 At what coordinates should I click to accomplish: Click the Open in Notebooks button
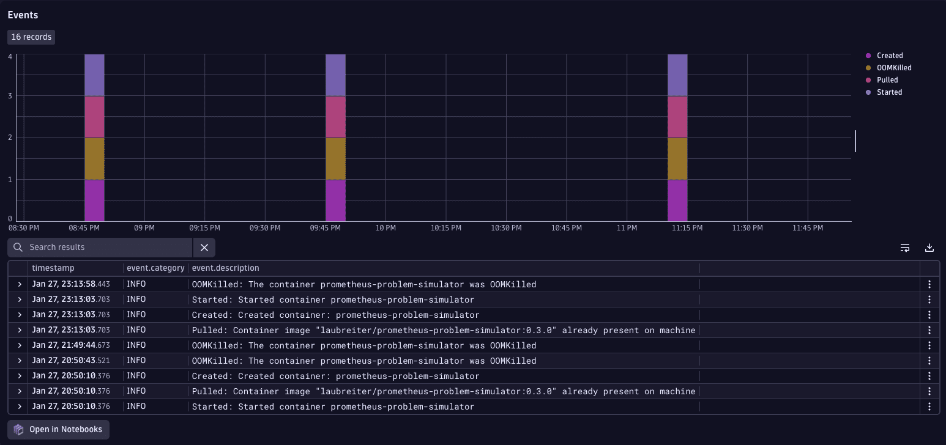58,429
